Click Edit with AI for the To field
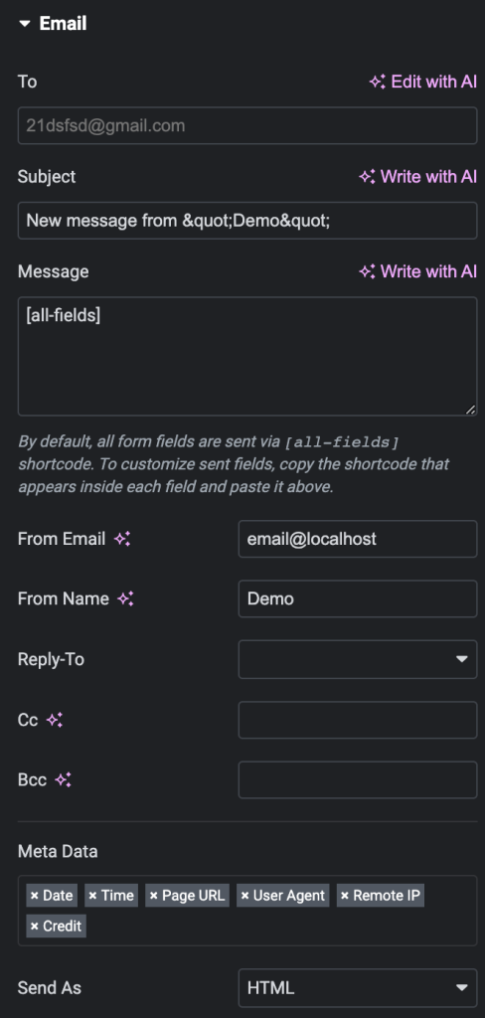The image size is (485, 1018). click(423, 82)
